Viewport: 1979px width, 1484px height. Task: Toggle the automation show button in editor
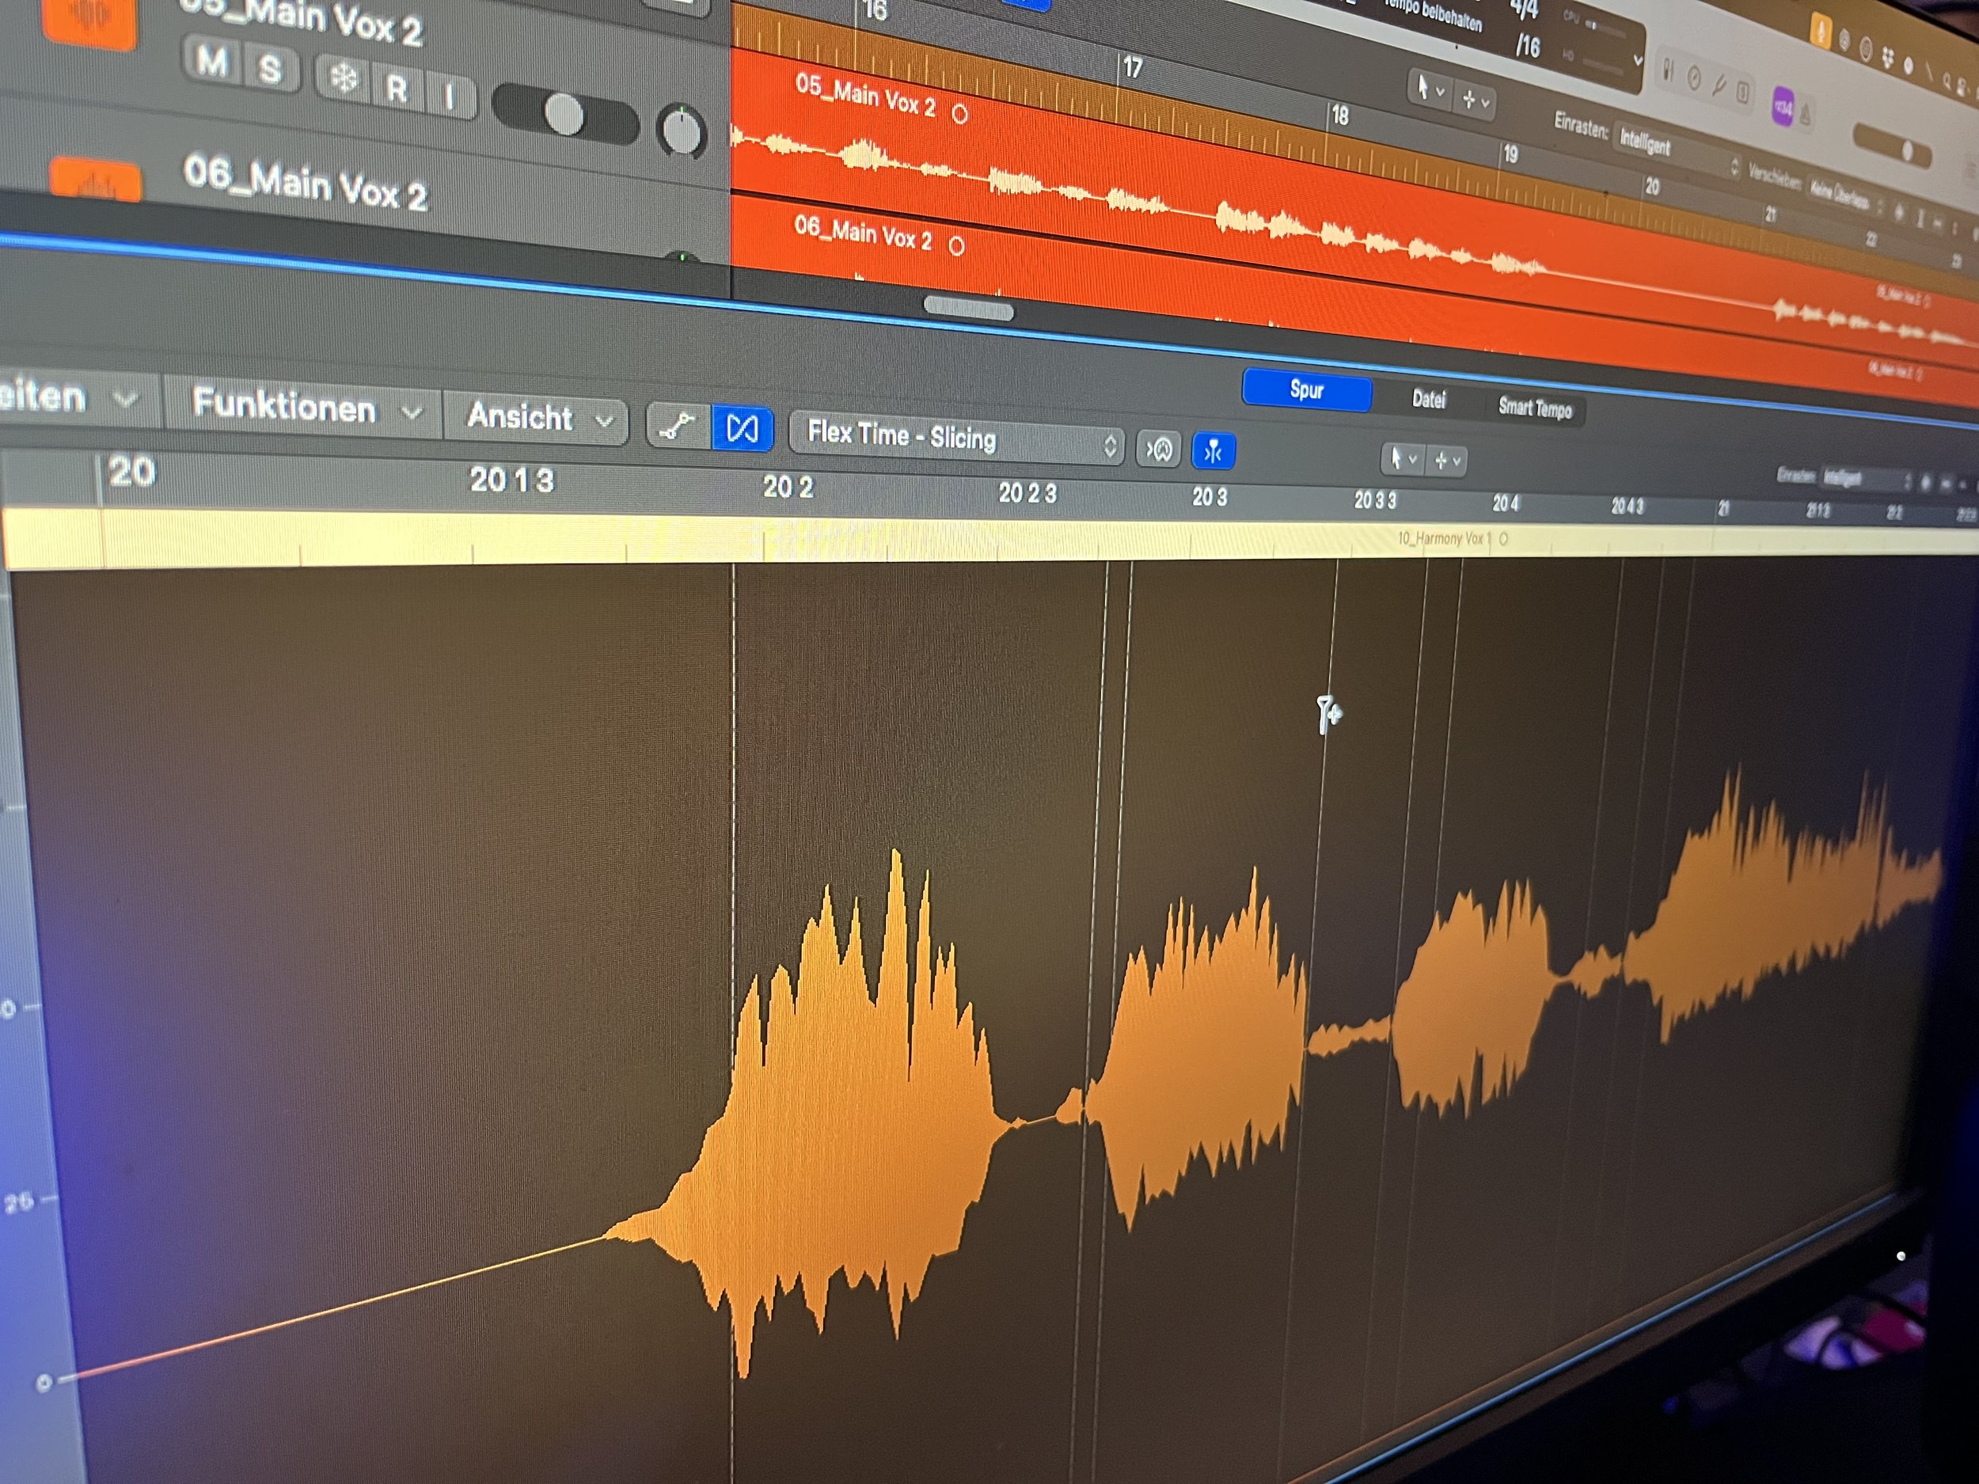(678, 426)
